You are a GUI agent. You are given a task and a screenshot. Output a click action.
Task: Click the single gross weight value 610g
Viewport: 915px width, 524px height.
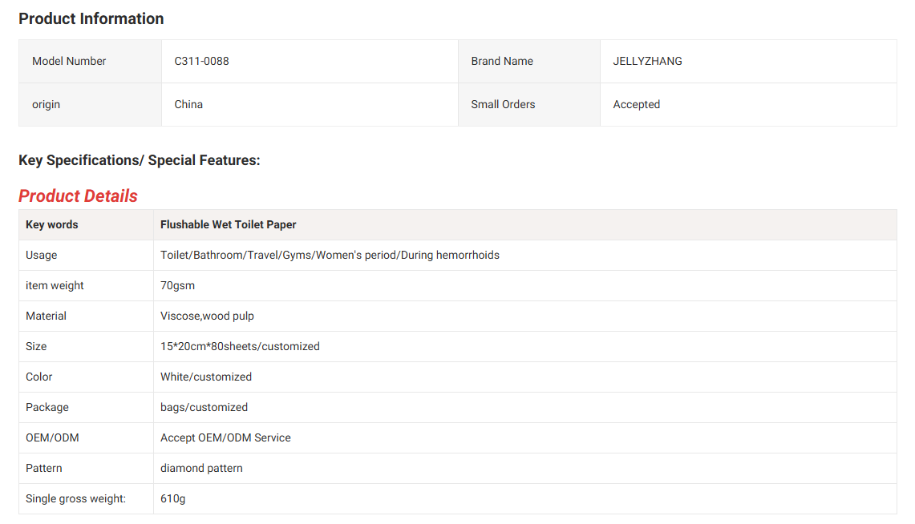[x=172, y=498]
